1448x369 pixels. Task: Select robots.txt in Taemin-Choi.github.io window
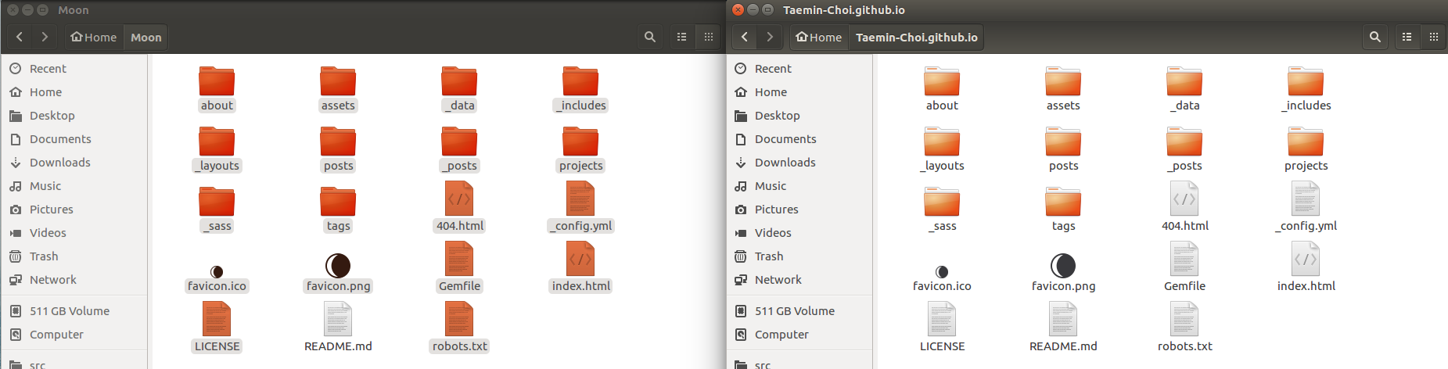pyautogui.click(x=1184, y=328)
